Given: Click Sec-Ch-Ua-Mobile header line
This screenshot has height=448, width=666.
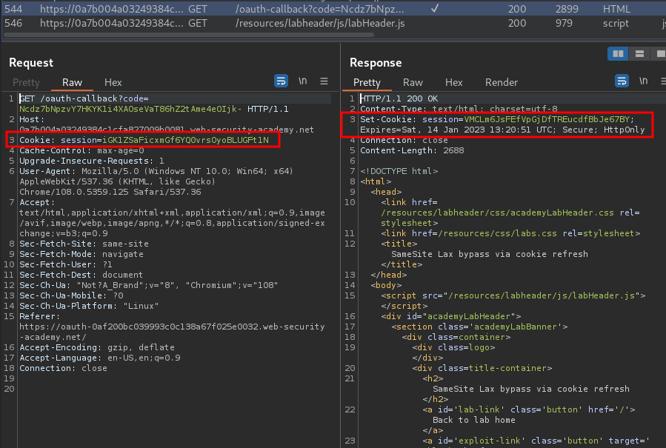Looking at the screenshot, I should click(71, 295).
